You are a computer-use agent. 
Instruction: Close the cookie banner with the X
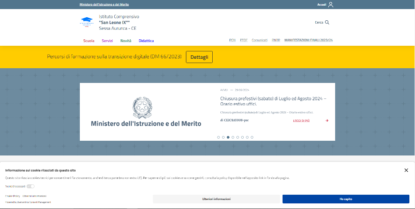click(x=406, y=170)
